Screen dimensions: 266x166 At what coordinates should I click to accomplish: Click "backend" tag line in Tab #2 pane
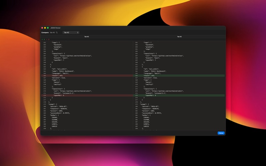coord(149,45)
